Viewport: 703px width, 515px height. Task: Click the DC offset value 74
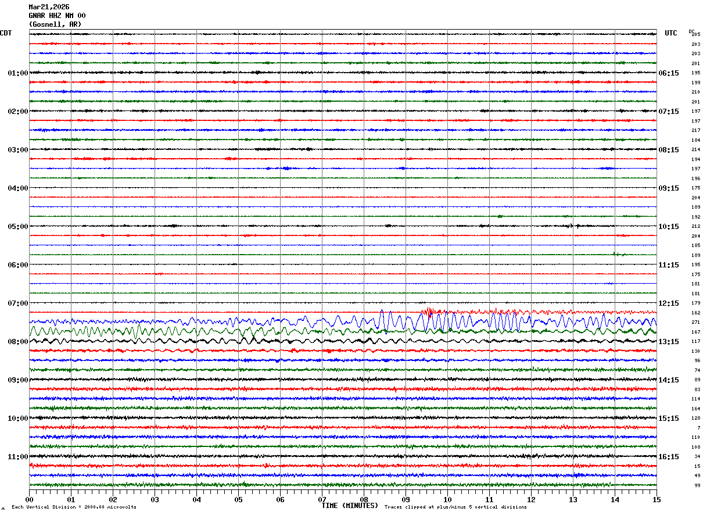click(x=697, y=370)
